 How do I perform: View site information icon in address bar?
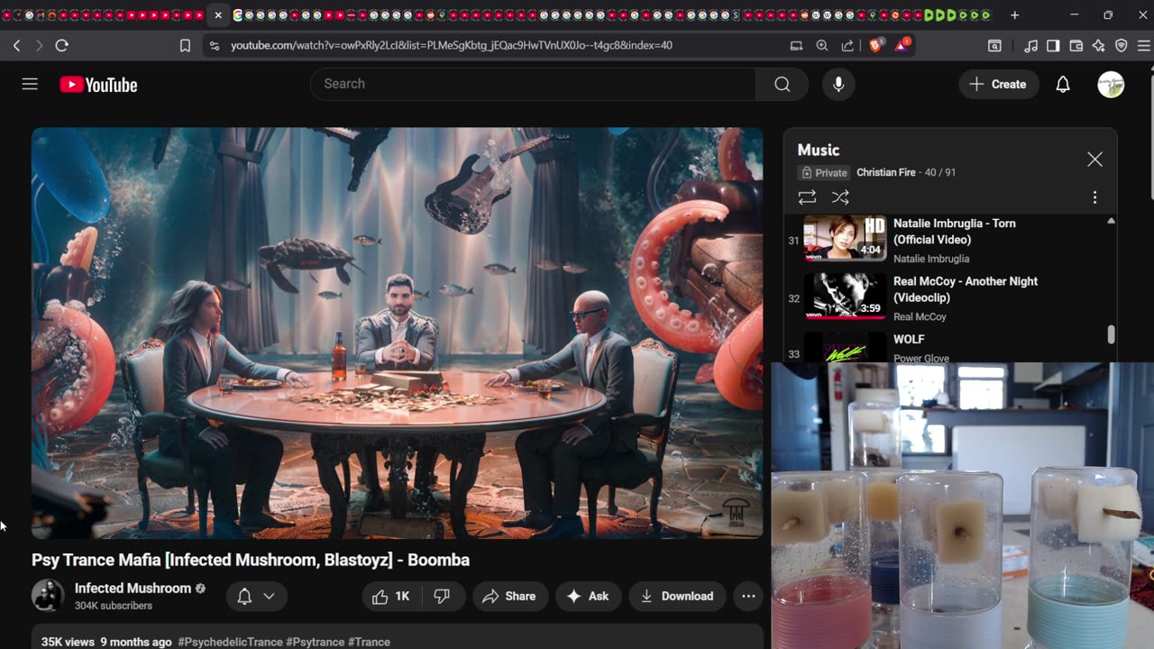click(x=214, y=45)
